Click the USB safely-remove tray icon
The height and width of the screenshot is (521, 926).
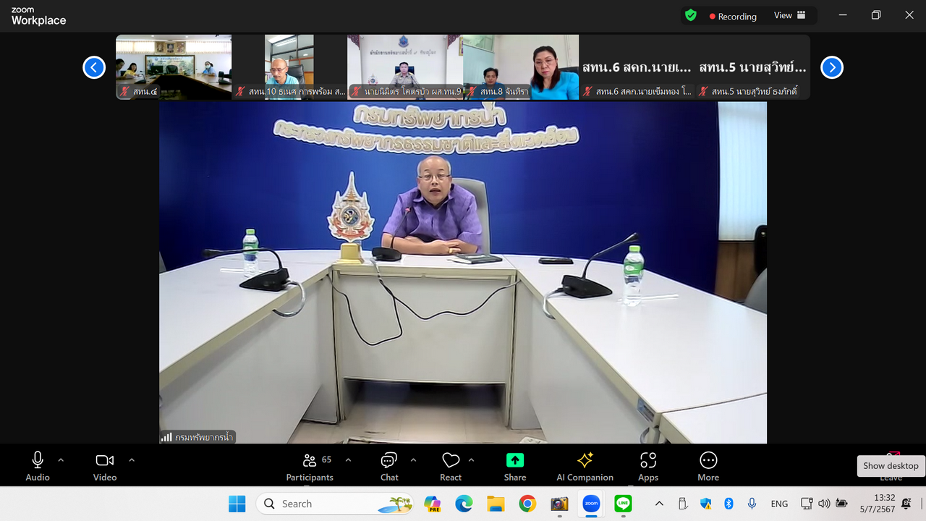click(x=682, y=504)
